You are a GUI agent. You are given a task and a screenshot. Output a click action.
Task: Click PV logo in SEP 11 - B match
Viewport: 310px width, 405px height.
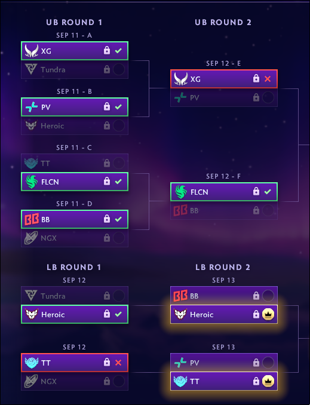(31, 107)
